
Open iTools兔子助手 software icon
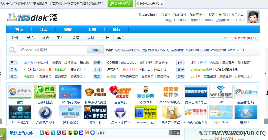click(70, 92)
